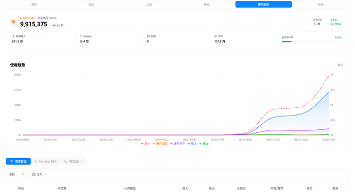355x193 pixels.
Task: Click the cache 创建 square icon
Action: tap(148, 36)
